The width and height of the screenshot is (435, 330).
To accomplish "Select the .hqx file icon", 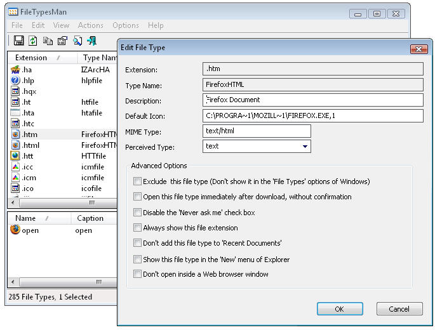I will tap(15, 91).
